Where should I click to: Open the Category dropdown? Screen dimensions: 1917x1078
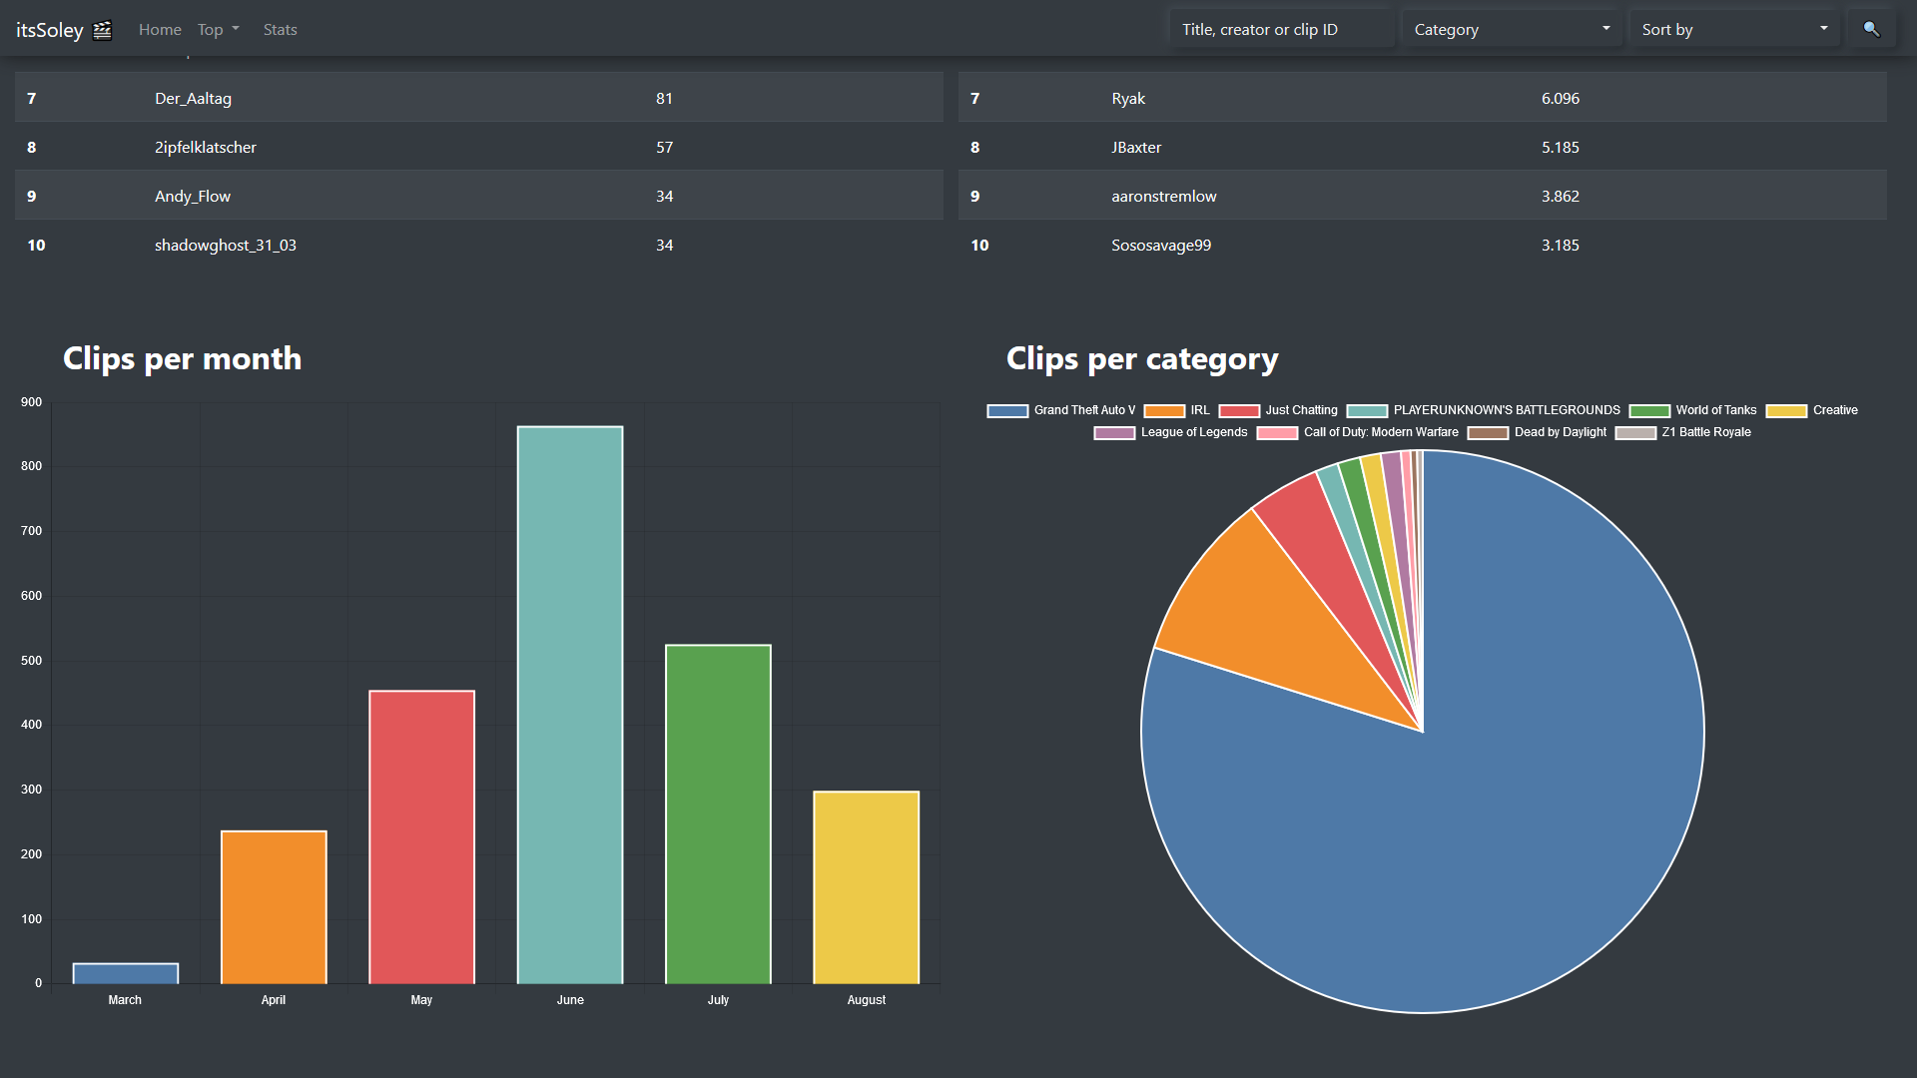point(1512,29)
